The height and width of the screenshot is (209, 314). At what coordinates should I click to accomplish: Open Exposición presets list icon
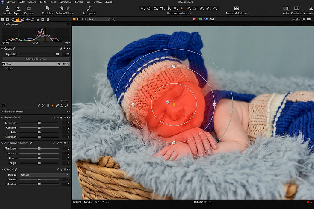click(x=65, y=118)
